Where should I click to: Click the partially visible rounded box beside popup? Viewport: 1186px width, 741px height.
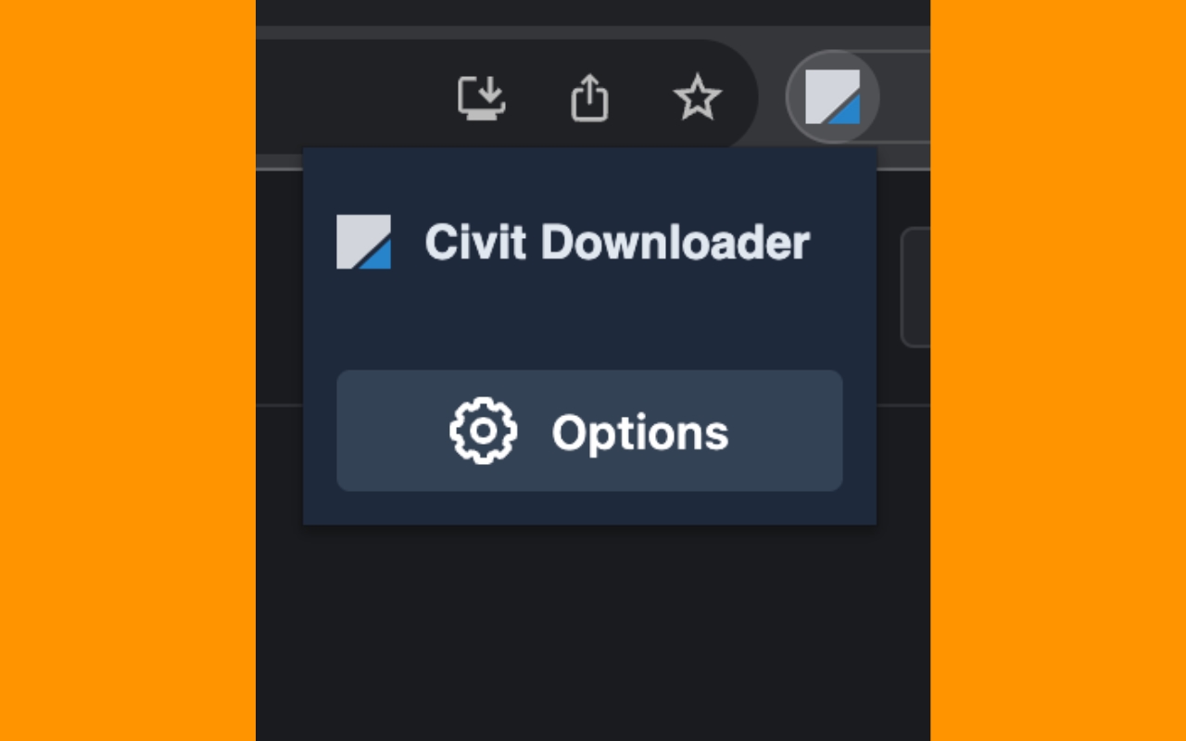point(915,287)
